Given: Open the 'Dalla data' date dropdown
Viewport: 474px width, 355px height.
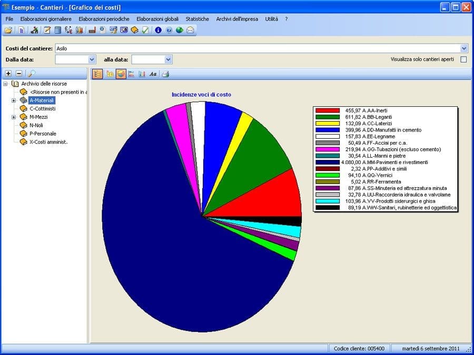Looking at the screenshot, I should pyautogui.click(x=92, y=59).
